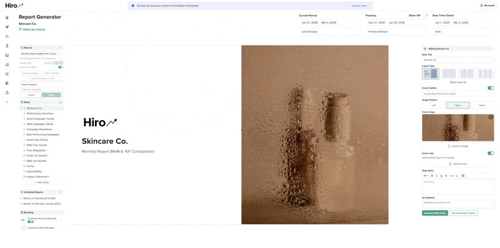Click the info icon in the banner
Image resolution: width=500 pixels, height=248 pixels.
(133, 6)
